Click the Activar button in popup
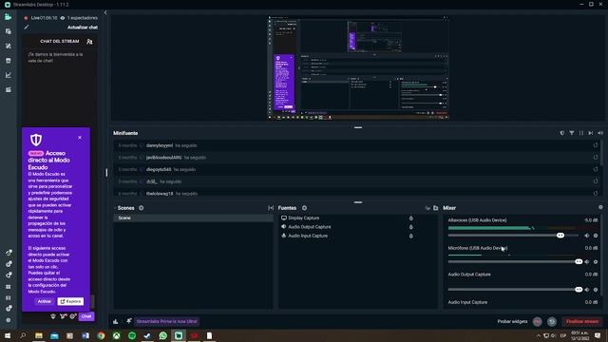Screen dimensions: 608x342 (45, 301)
